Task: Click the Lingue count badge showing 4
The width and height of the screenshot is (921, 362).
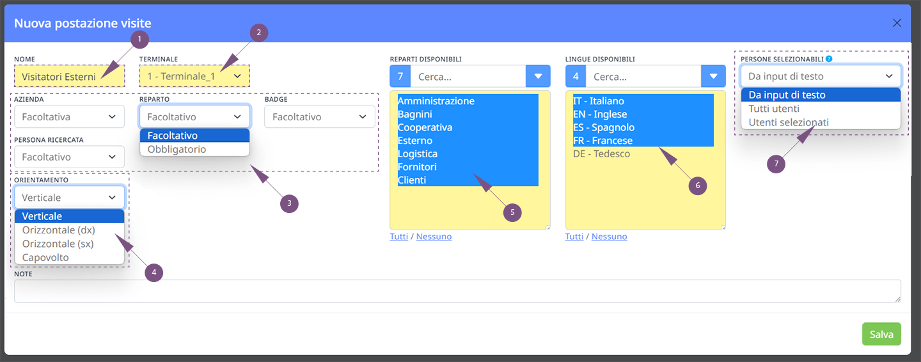Action: [576, 76]
